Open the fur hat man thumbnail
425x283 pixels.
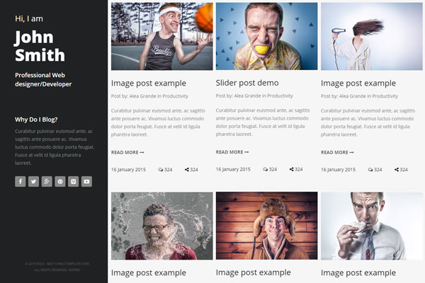(266, 226)
